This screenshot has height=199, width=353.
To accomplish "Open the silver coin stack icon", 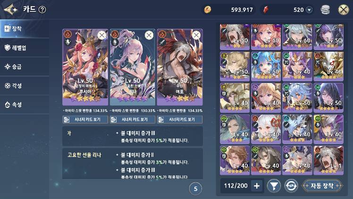I will 325,10.
